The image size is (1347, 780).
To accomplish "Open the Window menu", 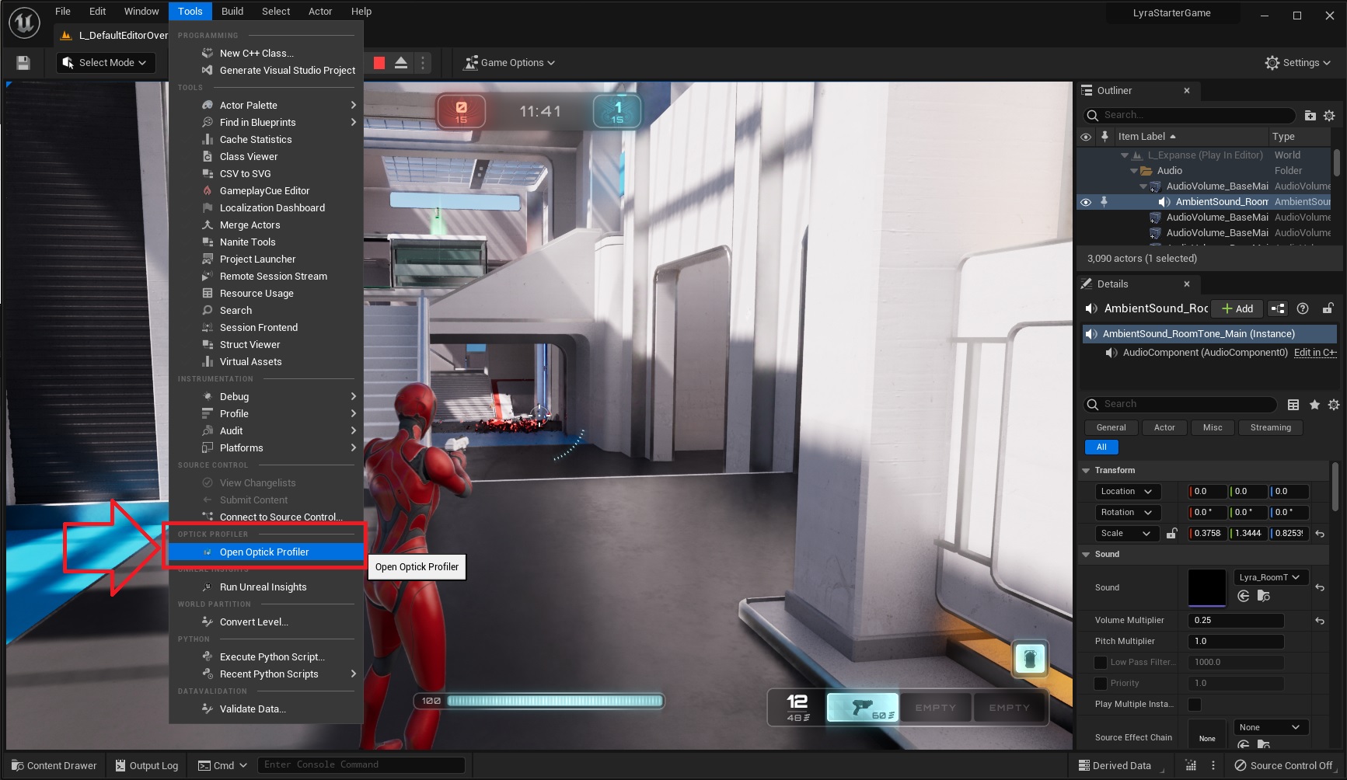I will click(141, 11).
